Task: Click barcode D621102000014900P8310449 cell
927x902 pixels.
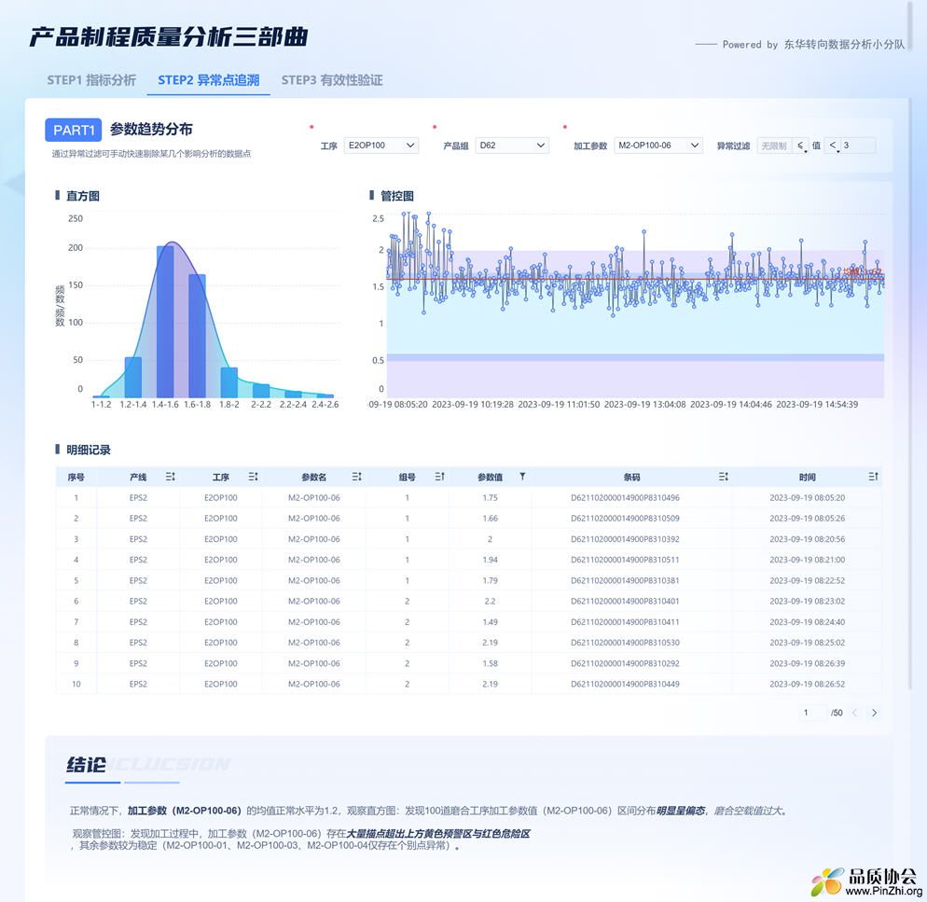Action: [625, 685]
